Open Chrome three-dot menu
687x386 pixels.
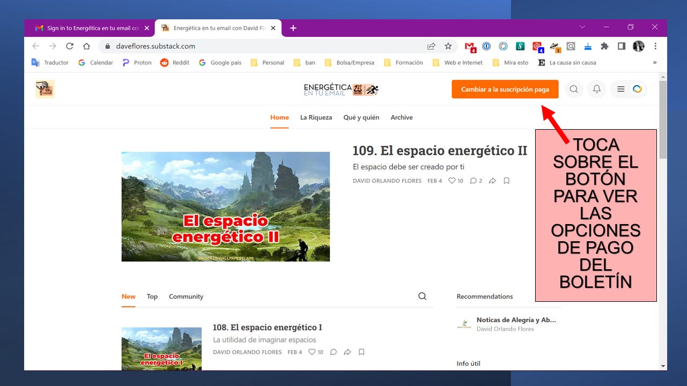655,46
